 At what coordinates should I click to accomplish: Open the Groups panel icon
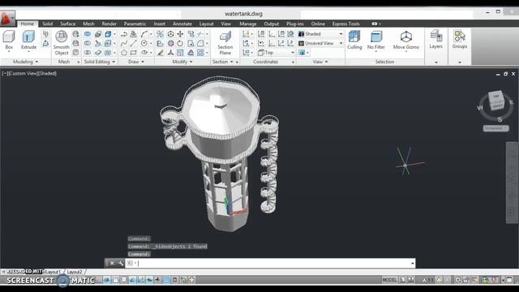[460, 40]
